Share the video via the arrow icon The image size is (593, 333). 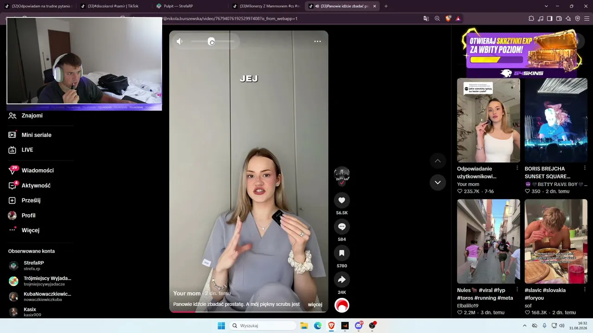342,279
